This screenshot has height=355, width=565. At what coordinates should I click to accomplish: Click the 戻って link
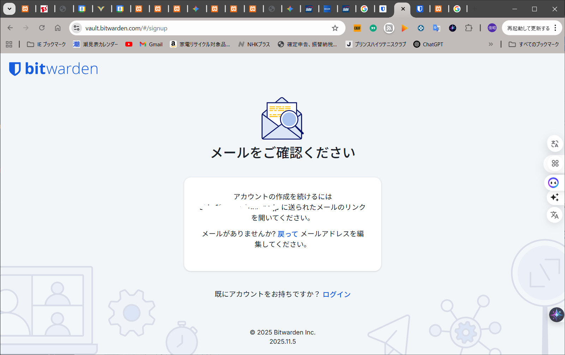[288, 234]
